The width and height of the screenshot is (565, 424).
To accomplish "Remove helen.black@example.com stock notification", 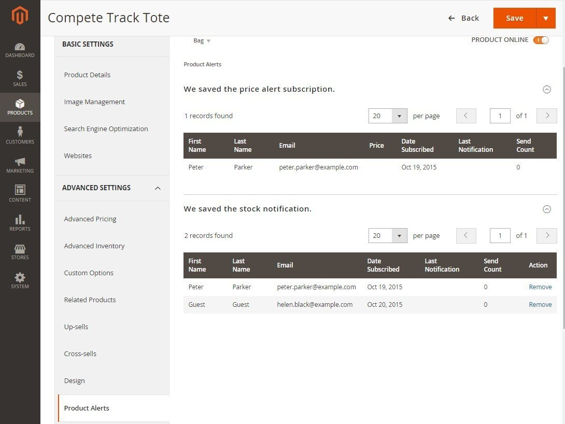I will pos(540,305).
